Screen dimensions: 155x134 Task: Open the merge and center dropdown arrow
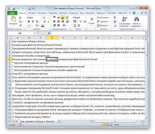coord(70,21)
